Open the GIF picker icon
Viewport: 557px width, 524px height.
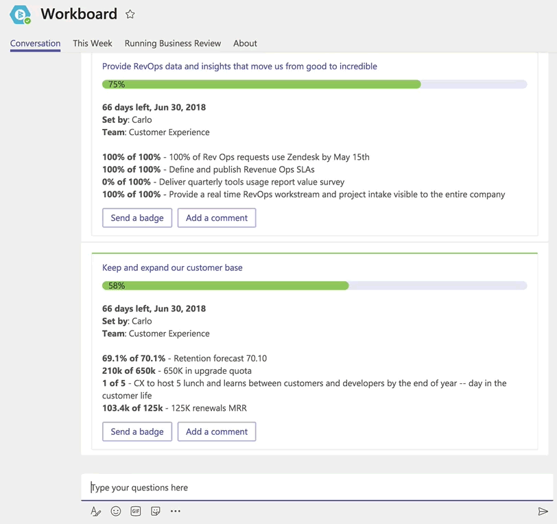pos(136,511)
